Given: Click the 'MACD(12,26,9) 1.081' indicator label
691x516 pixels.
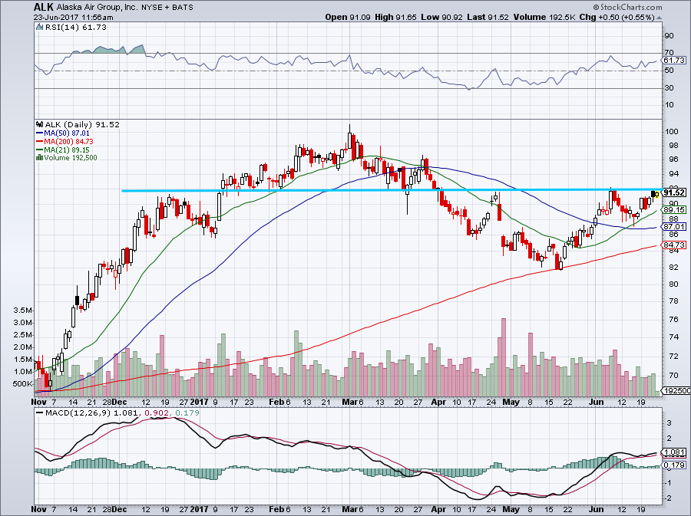Looking at the screenshot, I should tap(91, 413).
